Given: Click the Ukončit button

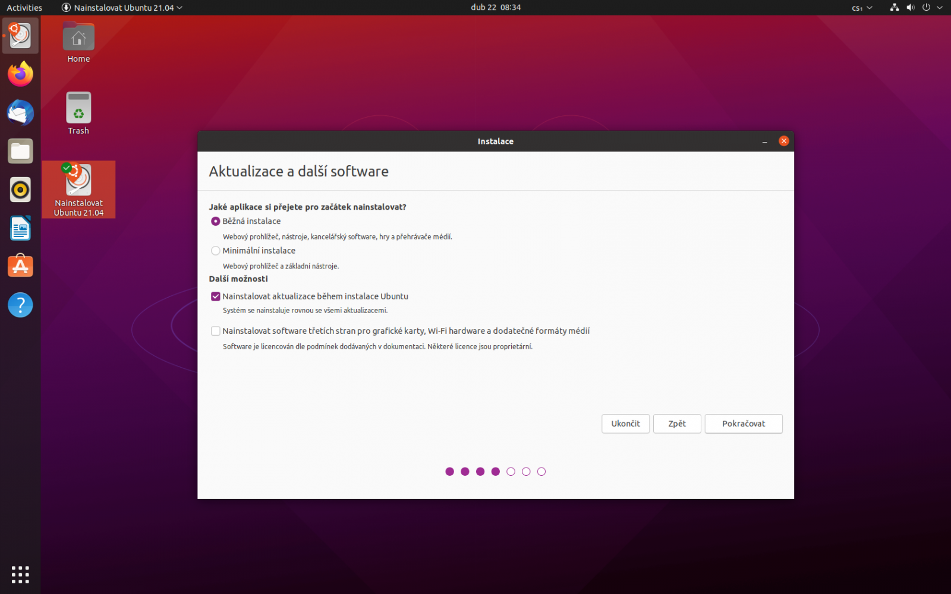Looking at the screenshot, I should pos(625,424).
